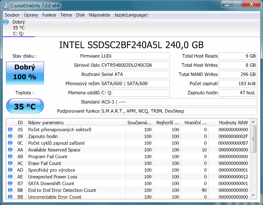Click the Dobrý 100 % health status button
Viewport: 263px width, 205px height.
coord(25,73)
